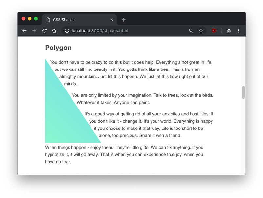263x198 pixels.
Task: View site information for localhost
Action: [67, 31]
